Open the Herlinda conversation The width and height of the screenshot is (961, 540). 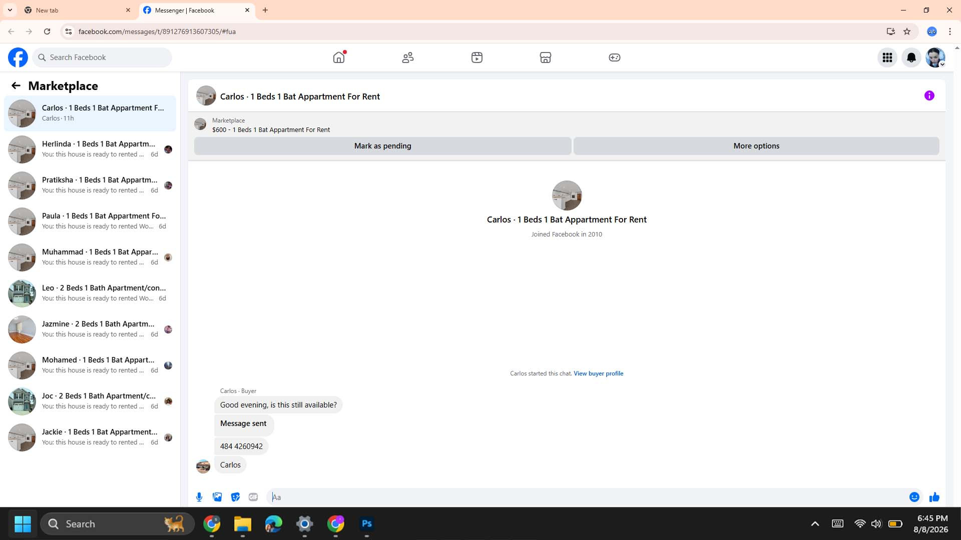[x=90, y=149]
